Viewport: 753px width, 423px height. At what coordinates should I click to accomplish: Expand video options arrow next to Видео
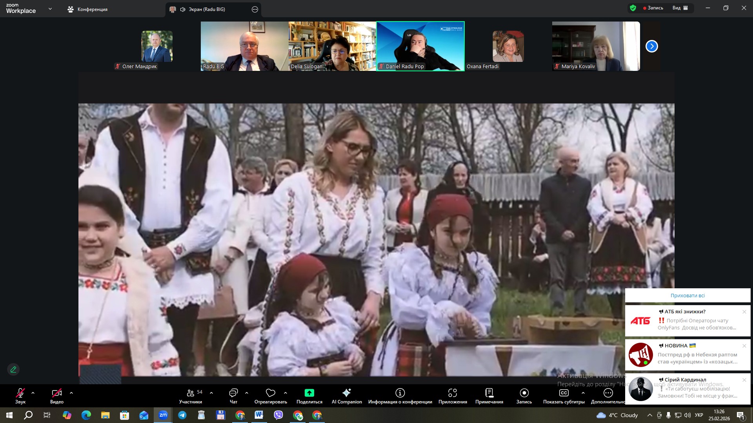(x=71, y=393)
